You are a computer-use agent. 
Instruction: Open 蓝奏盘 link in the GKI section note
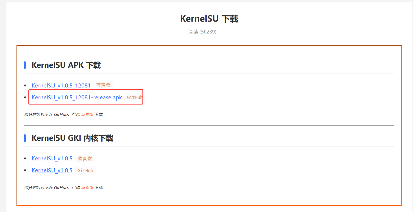pos(87,188)
